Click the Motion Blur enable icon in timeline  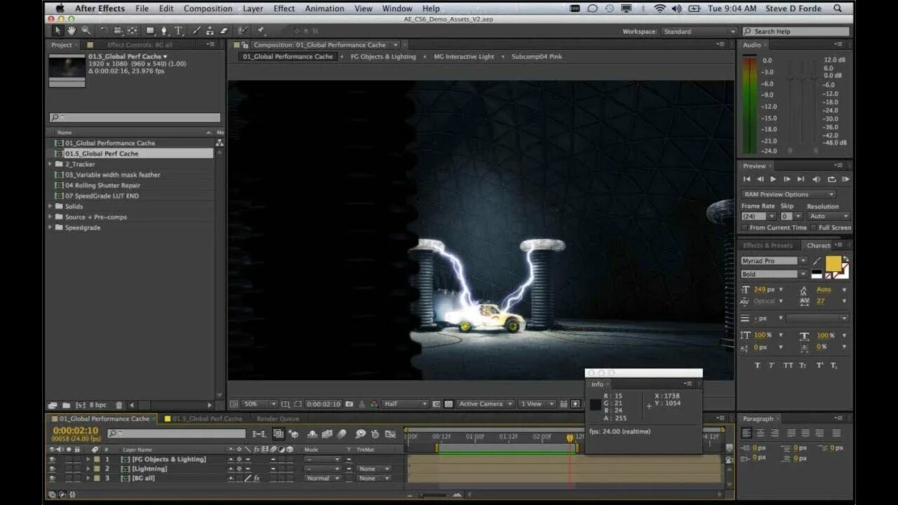342,433
